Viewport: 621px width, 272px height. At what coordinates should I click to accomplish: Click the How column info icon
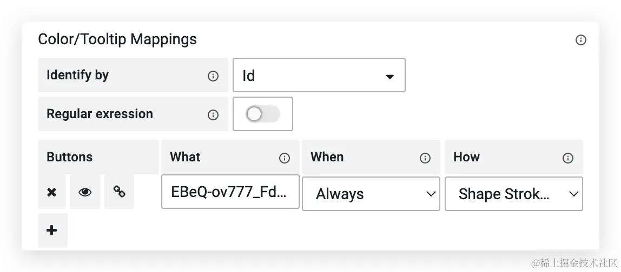click(x=568, y=158)
